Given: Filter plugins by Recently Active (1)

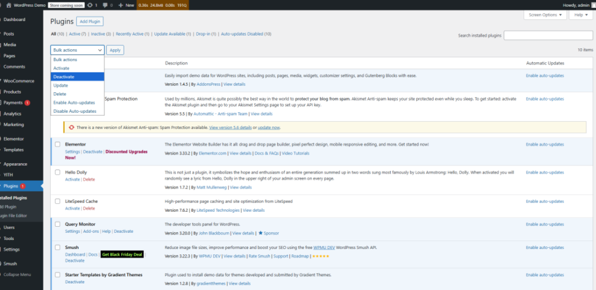Looking at the screenshot, I should [x=132, y=34].
